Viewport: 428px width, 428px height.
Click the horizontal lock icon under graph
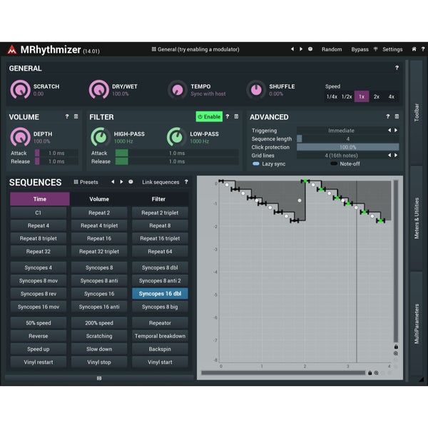pos(370,373)
